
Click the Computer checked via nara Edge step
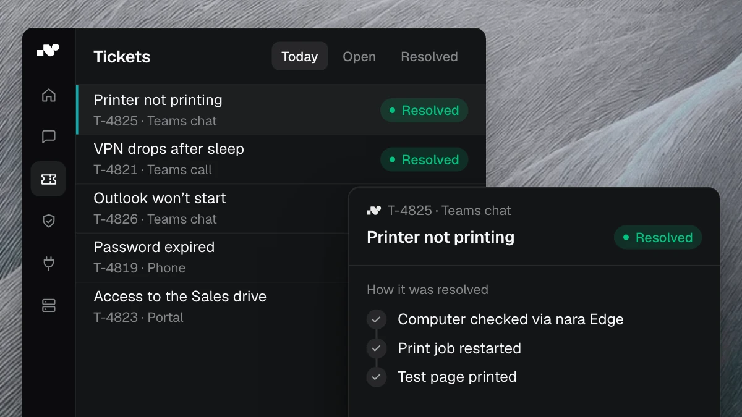[511, 319]
